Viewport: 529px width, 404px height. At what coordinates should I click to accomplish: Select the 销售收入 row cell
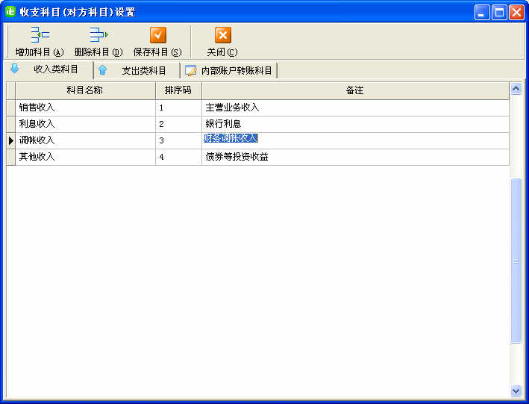pyautogui.click(x=85, y=108)
